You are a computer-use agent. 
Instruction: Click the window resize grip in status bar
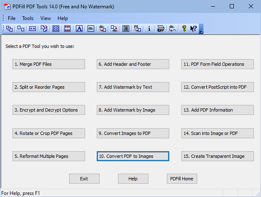pyautogui.click(x=258, y=194)
